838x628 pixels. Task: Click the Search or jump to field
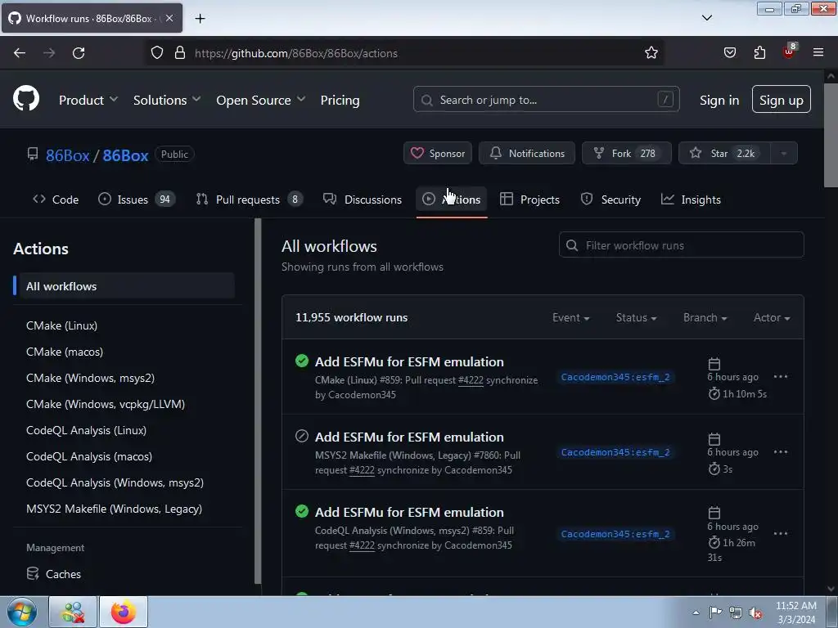tap(546, 99)
